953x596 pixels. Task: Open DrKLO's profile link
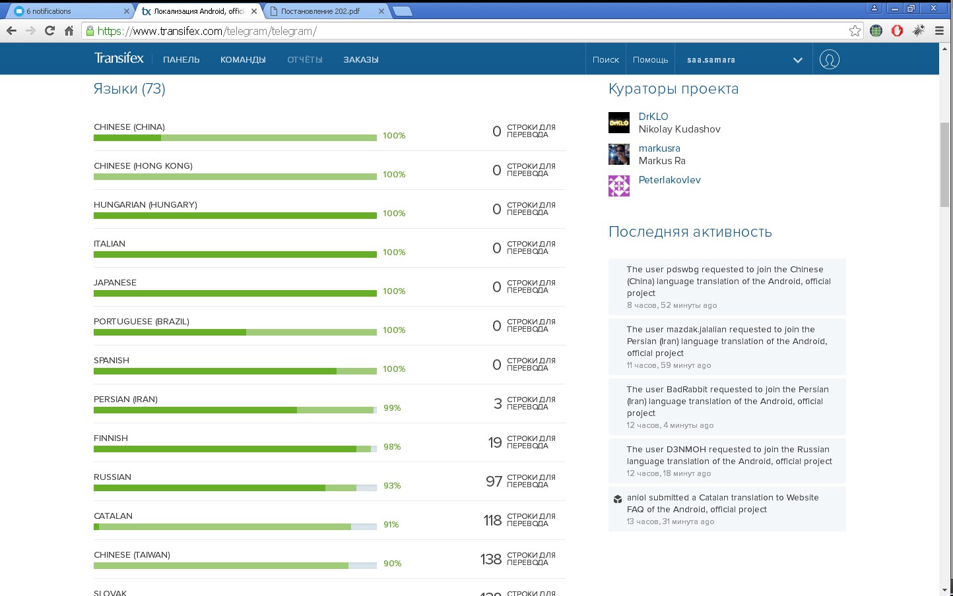653,117
